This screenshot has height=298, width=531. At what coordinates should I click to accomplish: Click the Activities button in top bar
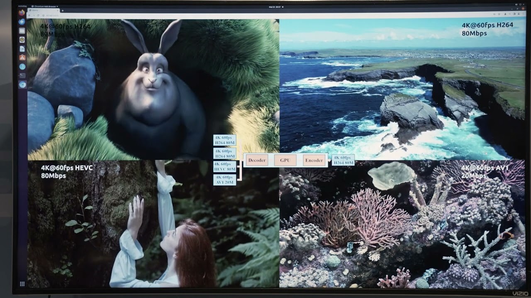pyautogui.click(x=22, y=7)
